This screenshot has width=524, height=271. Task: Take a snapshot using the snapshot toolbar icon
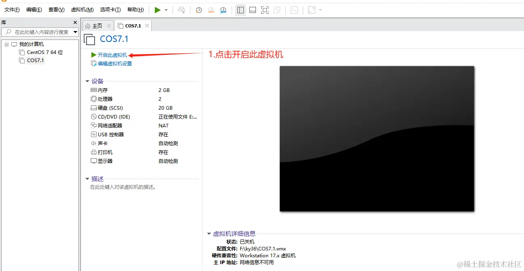pyautogui.click(x=199, y=10)
